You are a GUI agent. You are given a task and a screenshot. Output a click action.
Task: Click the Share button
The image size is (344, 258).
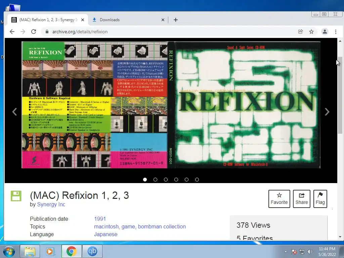click(301, 199)
